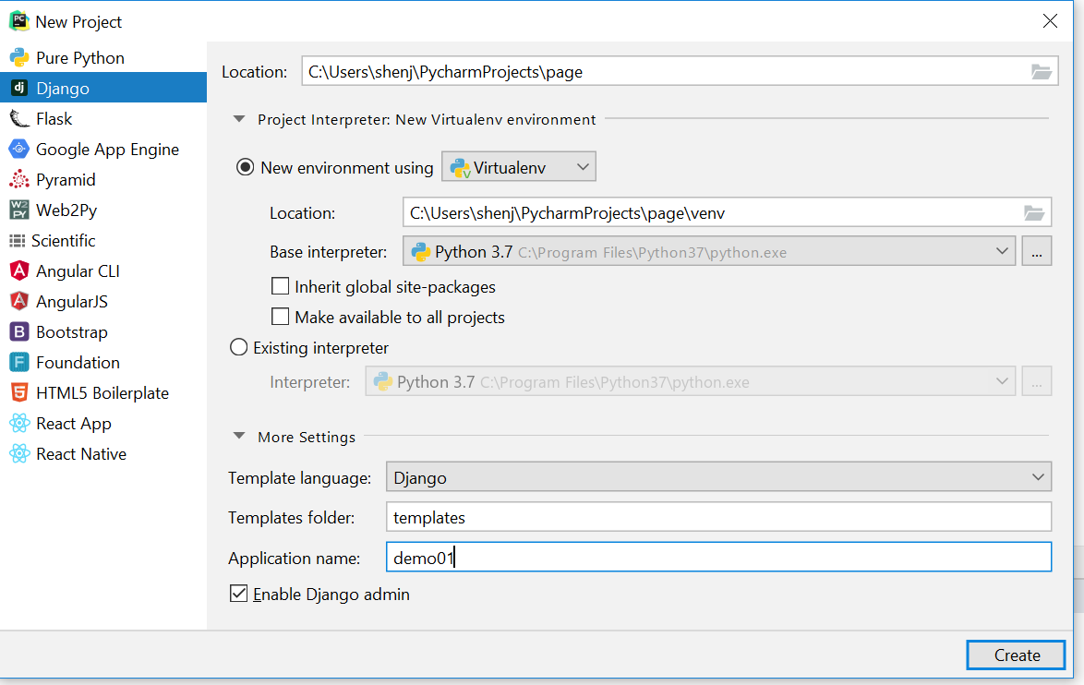
Task: Browse folder icon for venv Location
Action: [1034, 213]
